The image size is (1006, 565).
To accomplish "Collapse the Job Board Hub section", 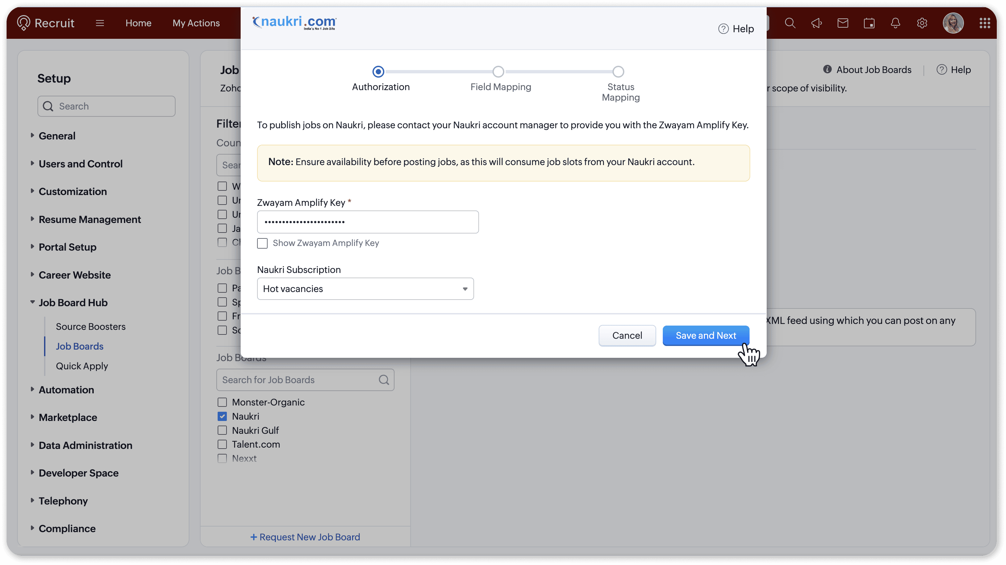I will [33, 302].
